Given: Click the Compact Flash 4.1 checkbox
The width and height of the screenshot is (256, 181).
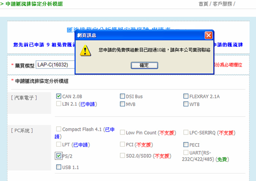Looking at the screenshot, I should 59,129.
